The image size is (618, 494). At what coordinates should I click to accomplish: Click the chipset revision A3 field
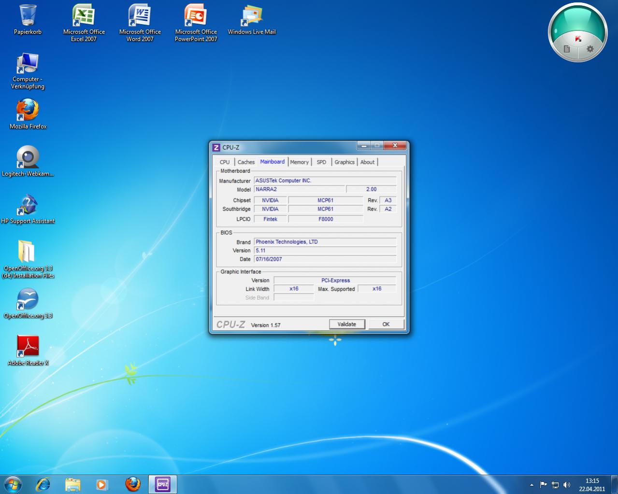(388, 200)
